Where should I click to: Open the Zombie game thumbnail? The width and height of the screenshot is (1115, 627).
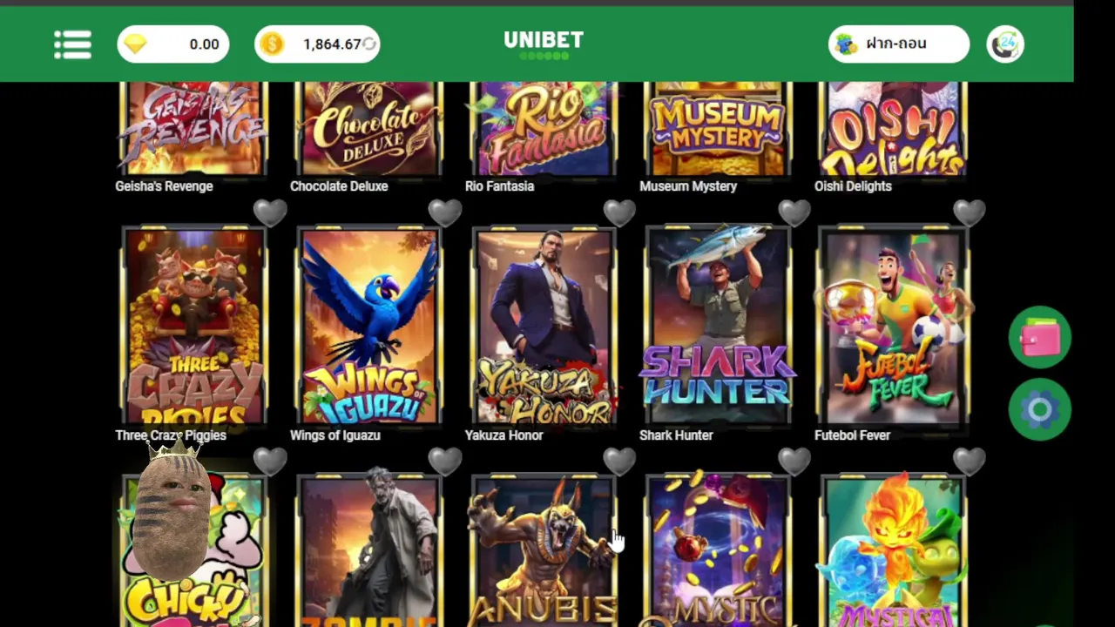pyautogui.click(x=369, y=550)
